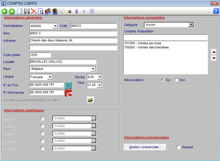Open the Catégorie dropdown
Screen dimensions: 220x161
click(x=191, y=25)
